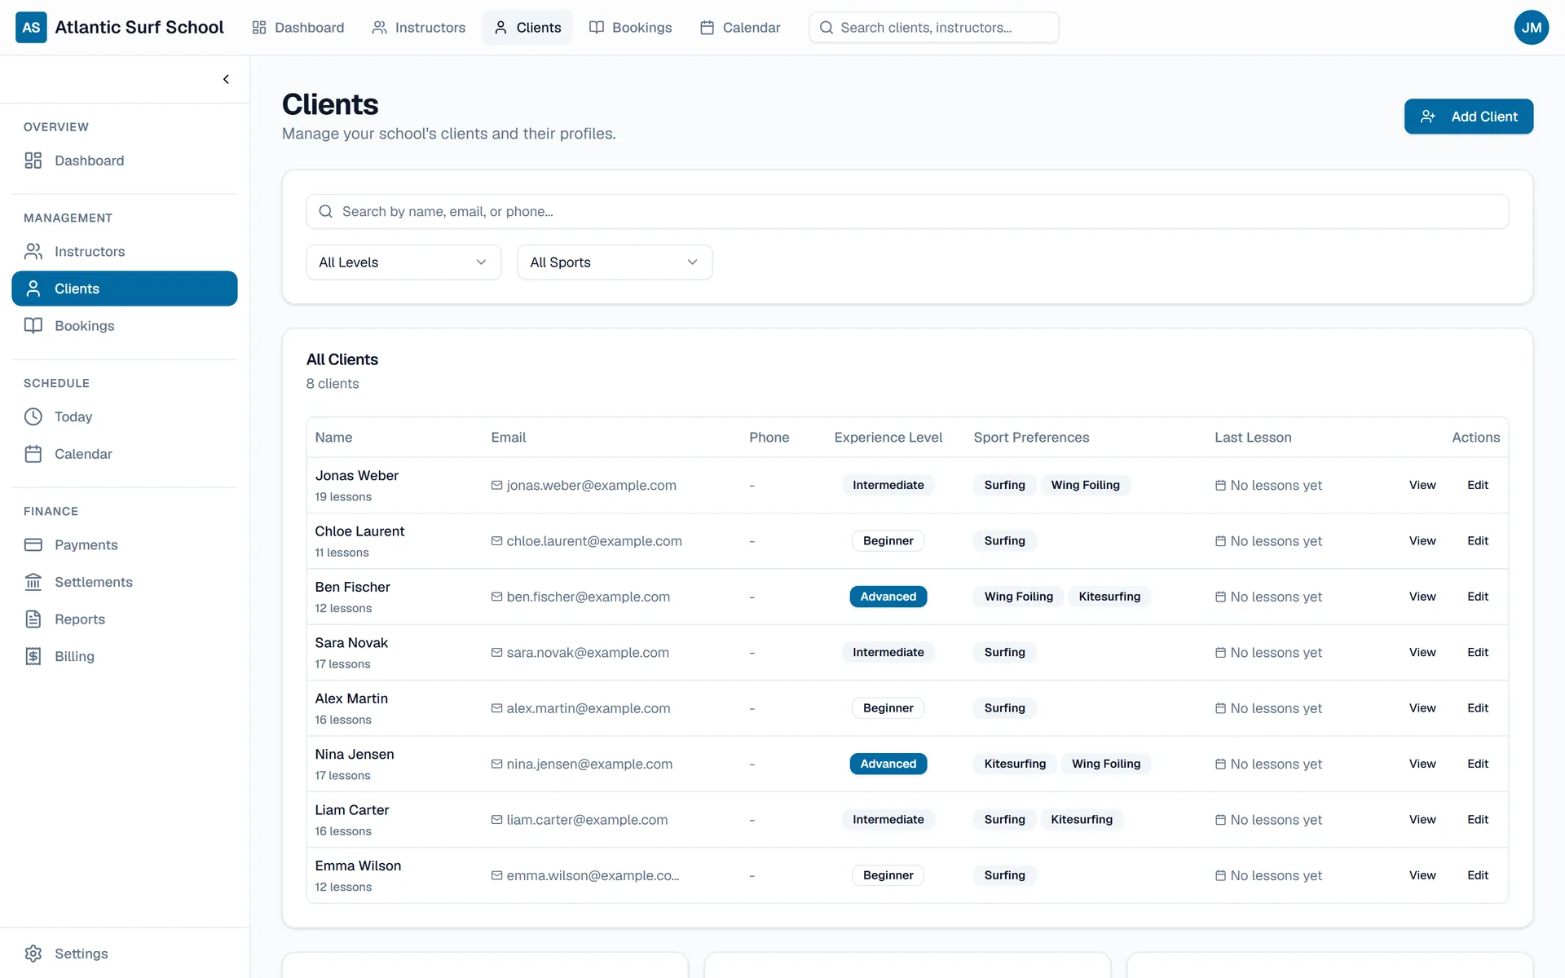The width and height of the screenshot is (1565, 978).
Task: Click the envelope icon beside jonas.weber@example.com
Action: pos(496,485)
